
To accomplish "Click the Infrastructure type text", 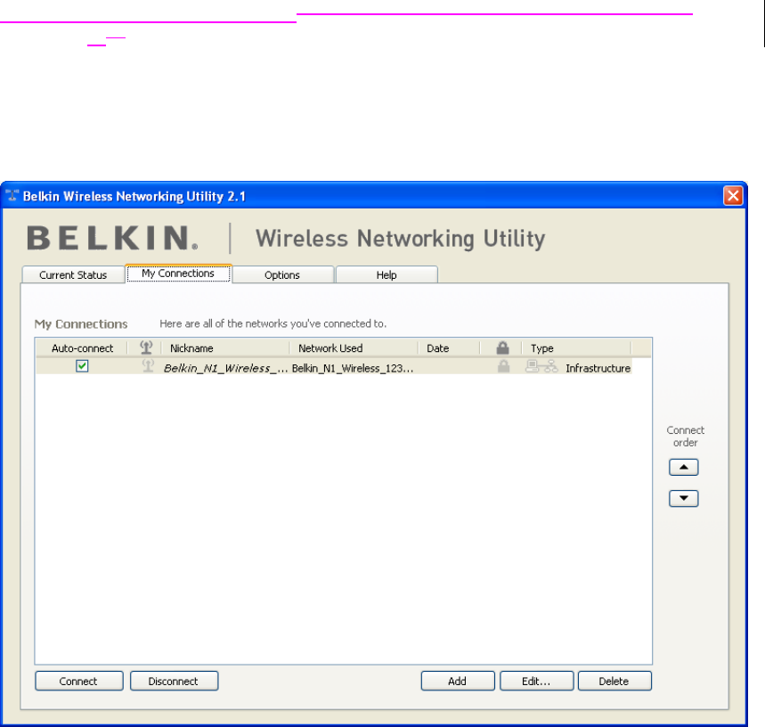I will click(x=598, y=368).
